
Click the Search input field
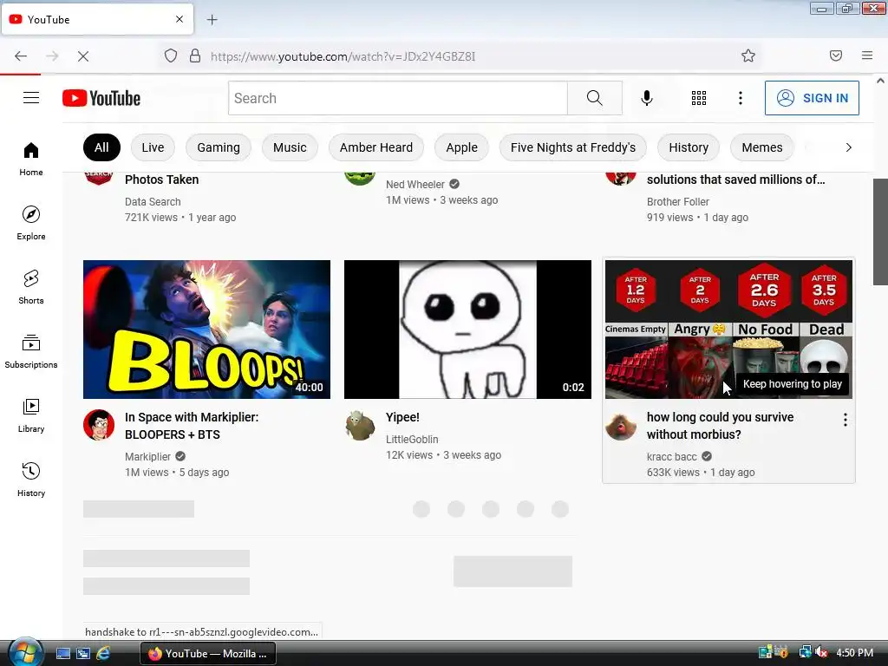(x=398, y=98)
